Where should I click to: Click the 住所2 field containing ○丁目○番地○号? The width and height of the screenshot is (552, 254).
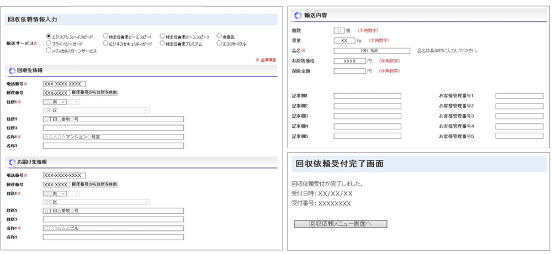[113, 119]
